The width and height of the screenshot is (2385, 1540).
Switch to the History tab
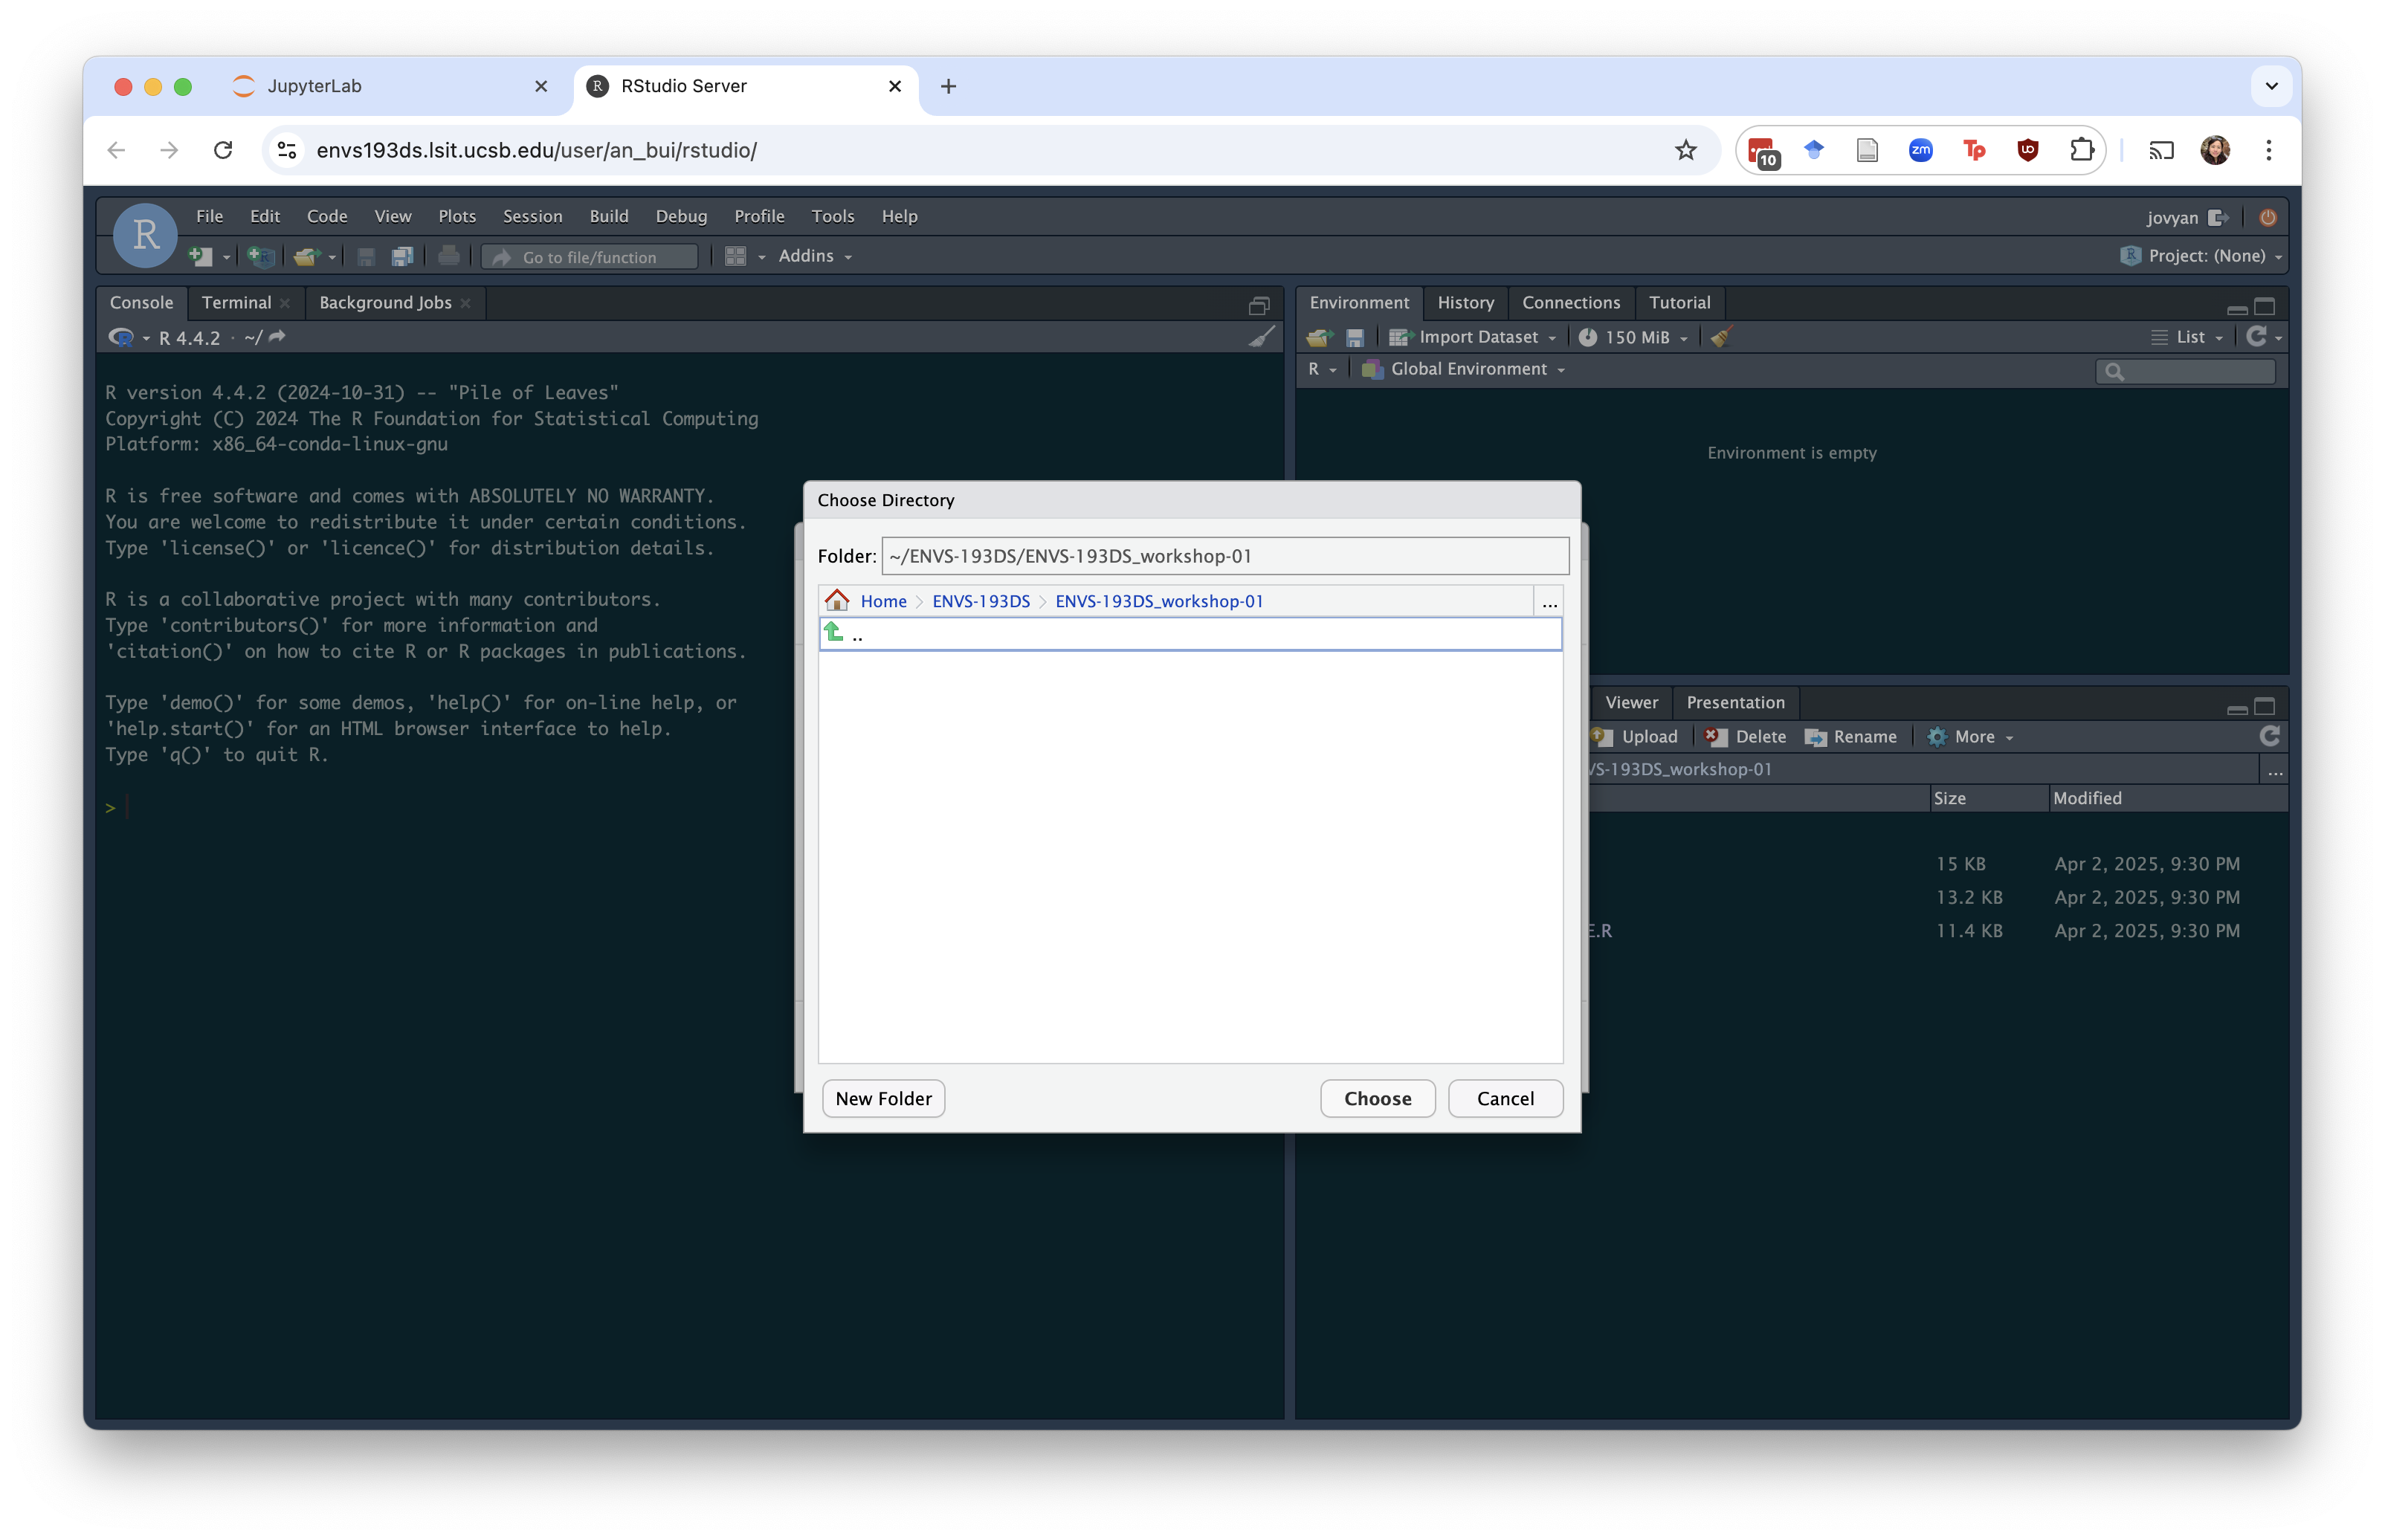click(1465, 302)
